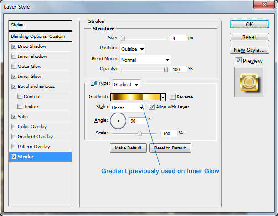
Task: Open the Blend Mode dropdown
Action: (145, 60)
